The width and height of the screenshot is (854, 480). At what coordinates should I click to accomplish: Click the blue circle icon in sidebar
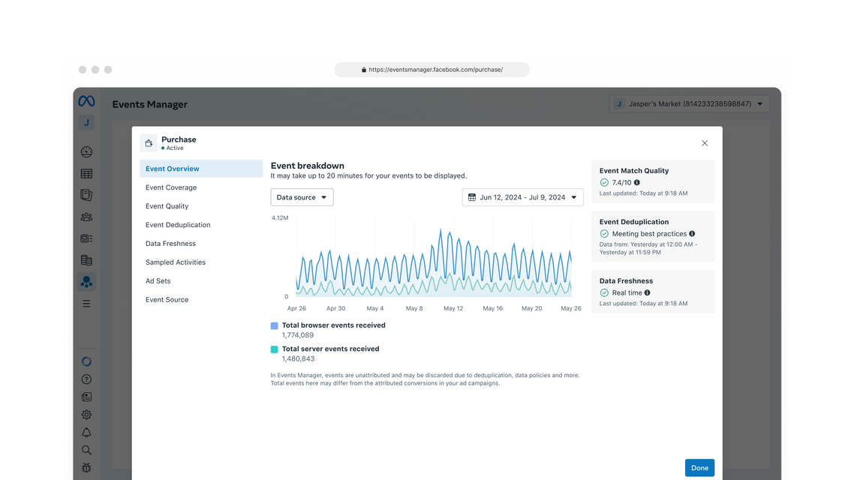coord(86,361)
